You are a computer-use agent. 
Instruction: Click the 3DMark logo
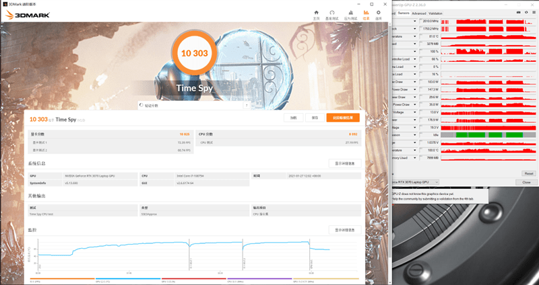(28, 15)
